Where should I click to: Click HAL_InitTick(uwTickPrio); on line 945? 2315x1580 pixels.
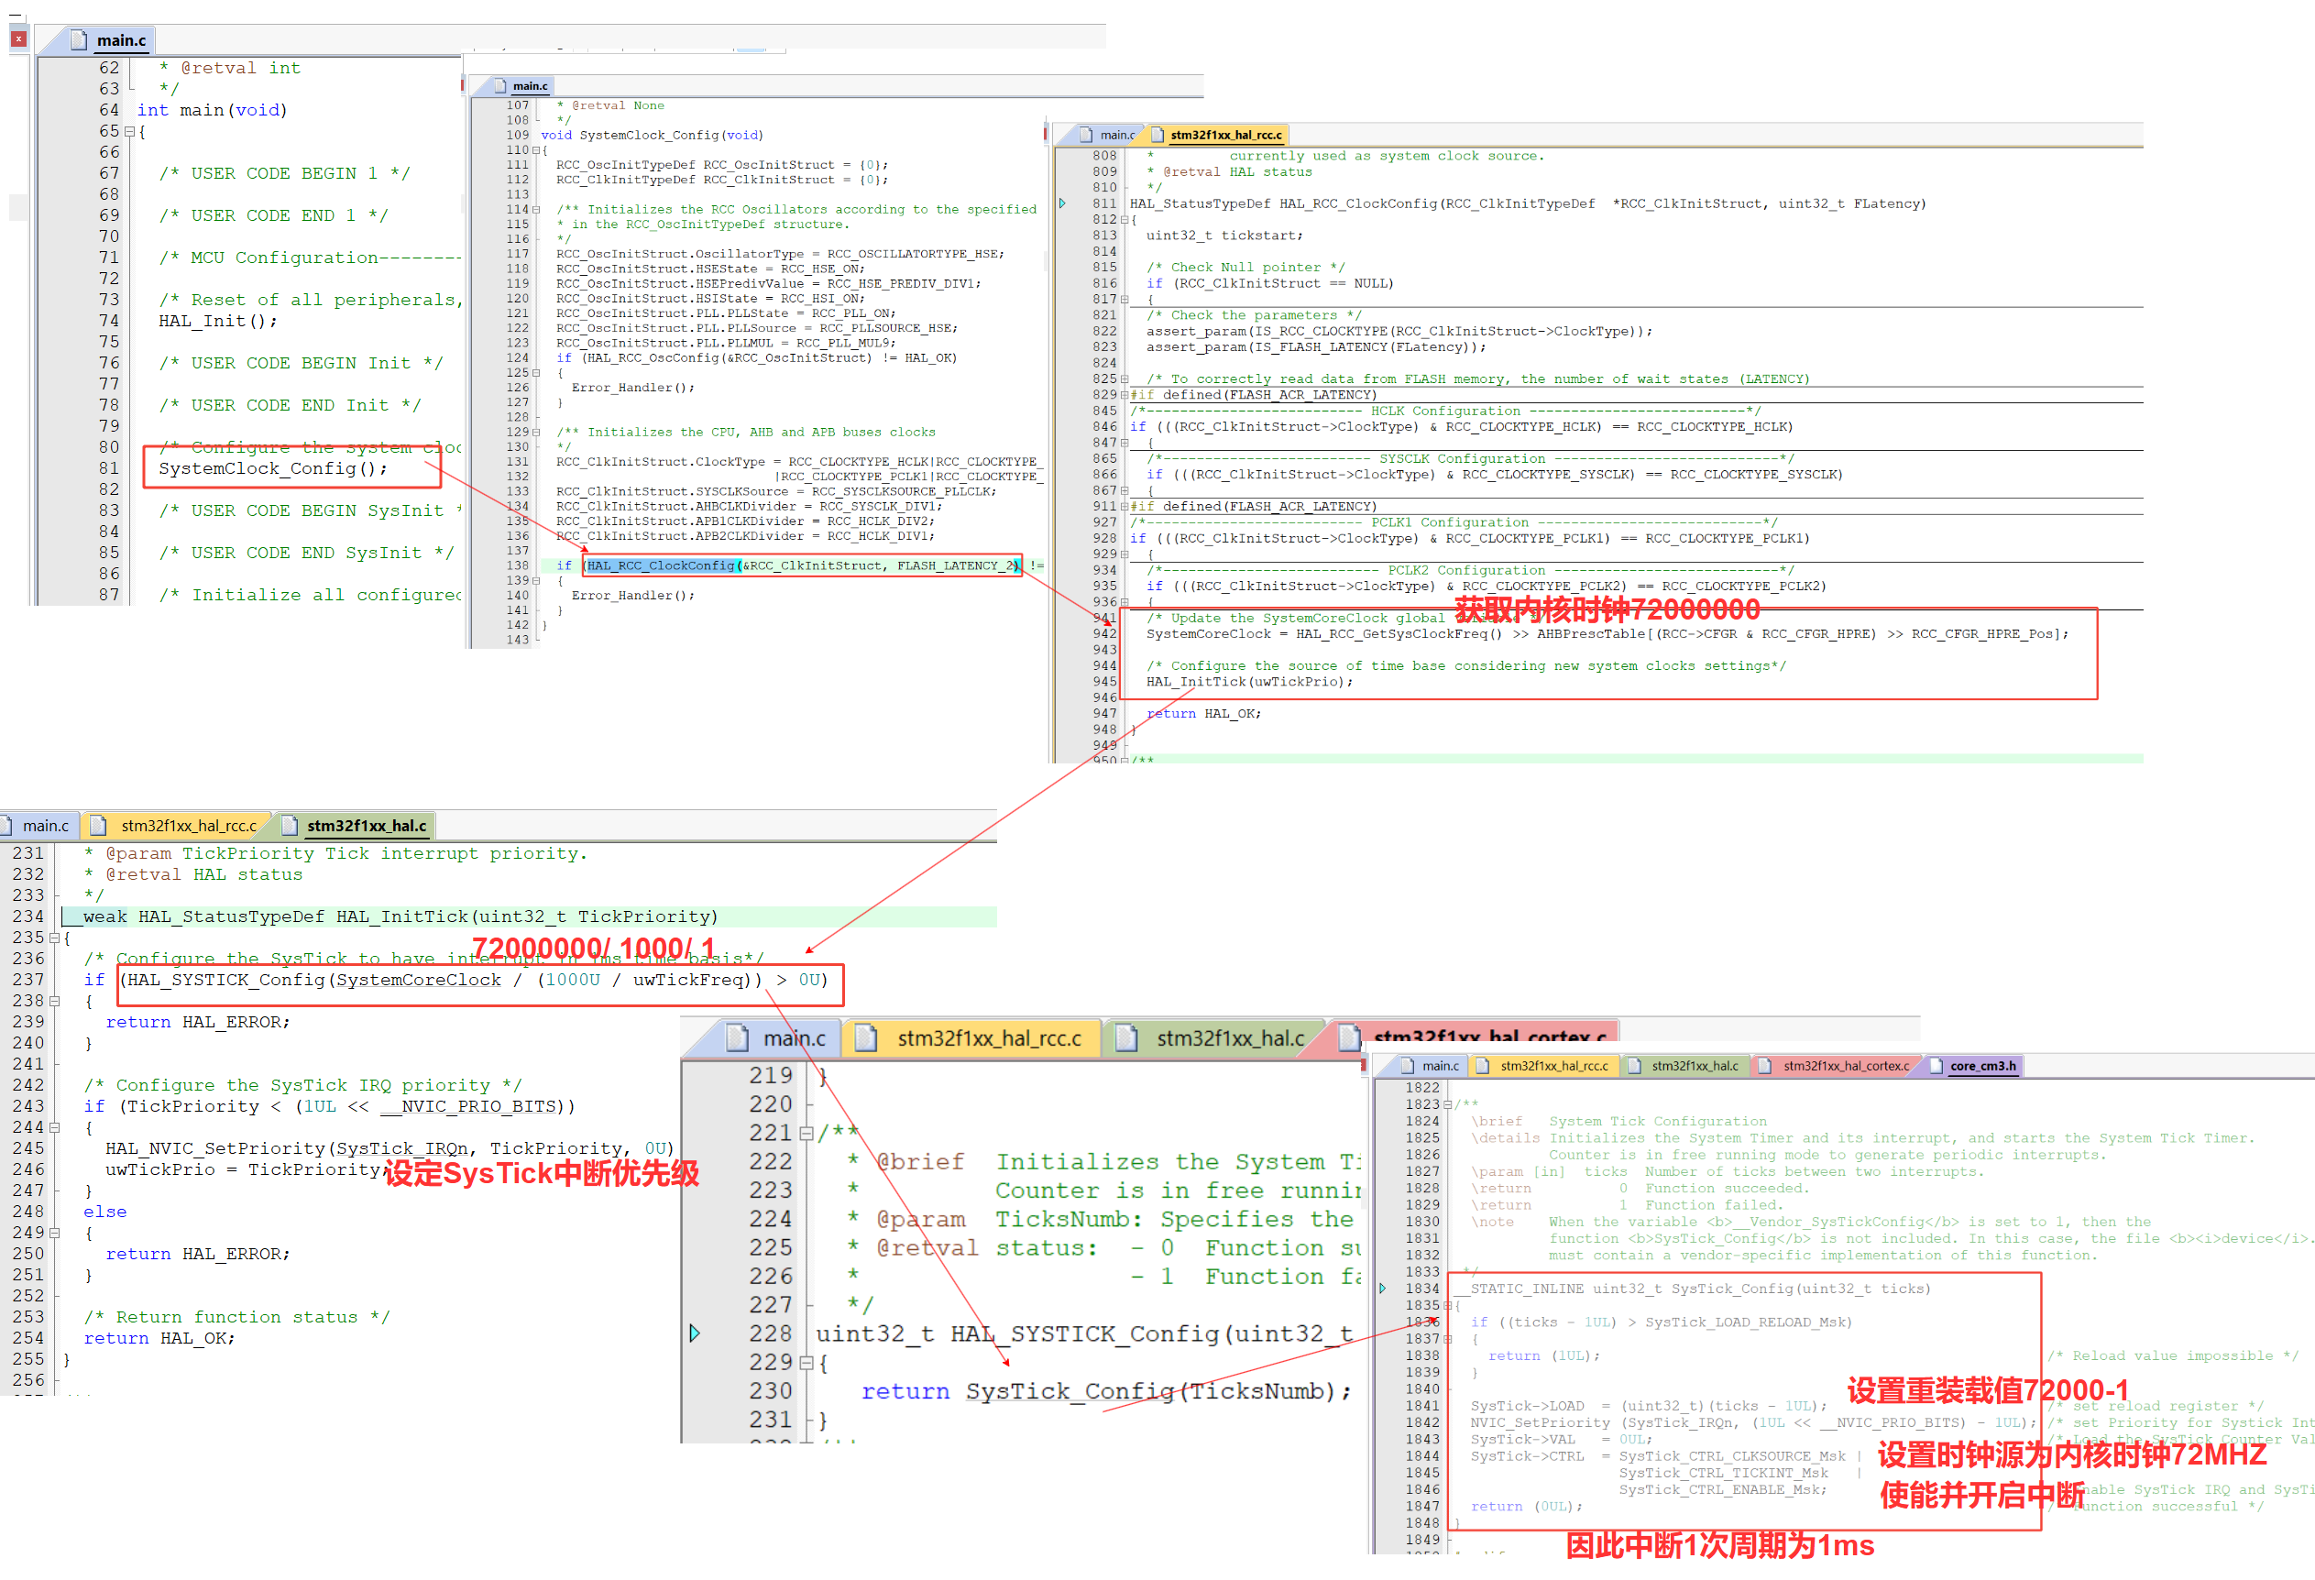click(1249, 682)
